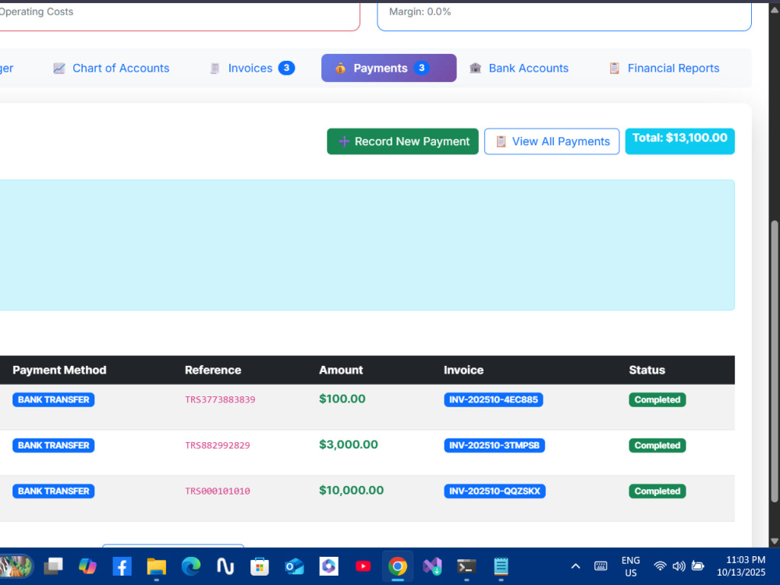
Task: Click the Total $13,100.00 badge
Action: 679,141
